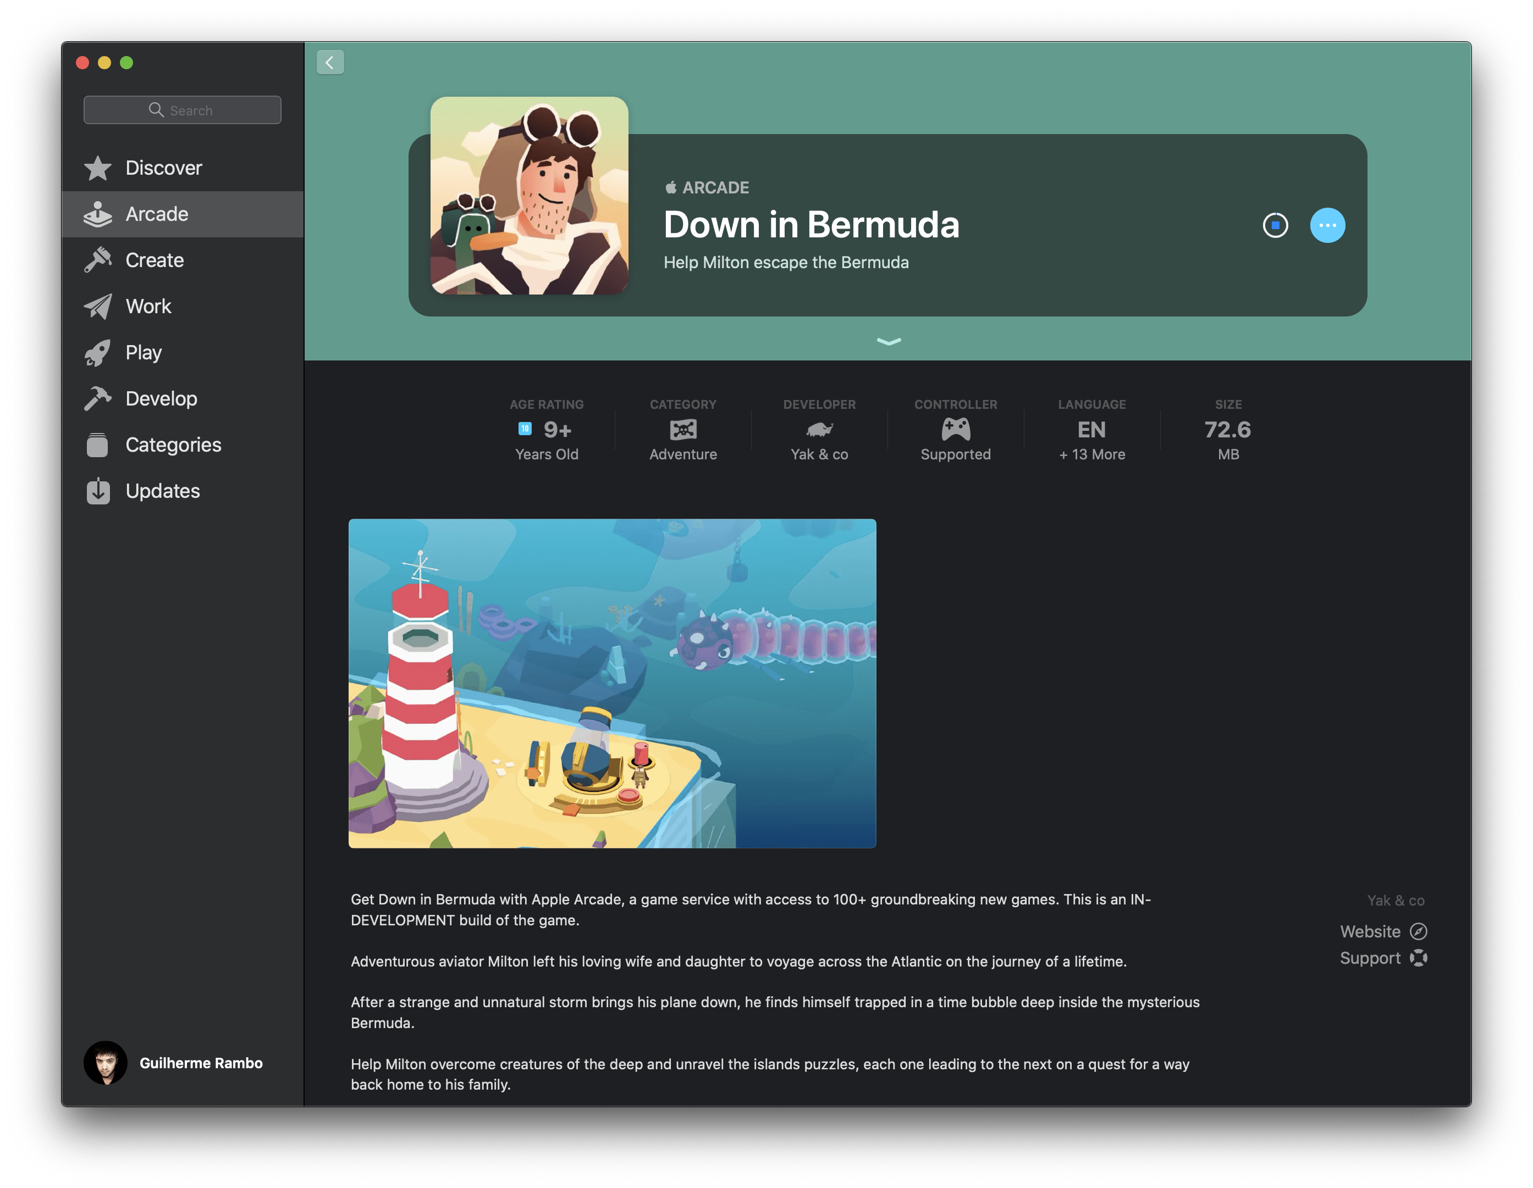Open the blue ellipsis more options menu
Viewport: 1533px width, 1188px height.
1327,226
